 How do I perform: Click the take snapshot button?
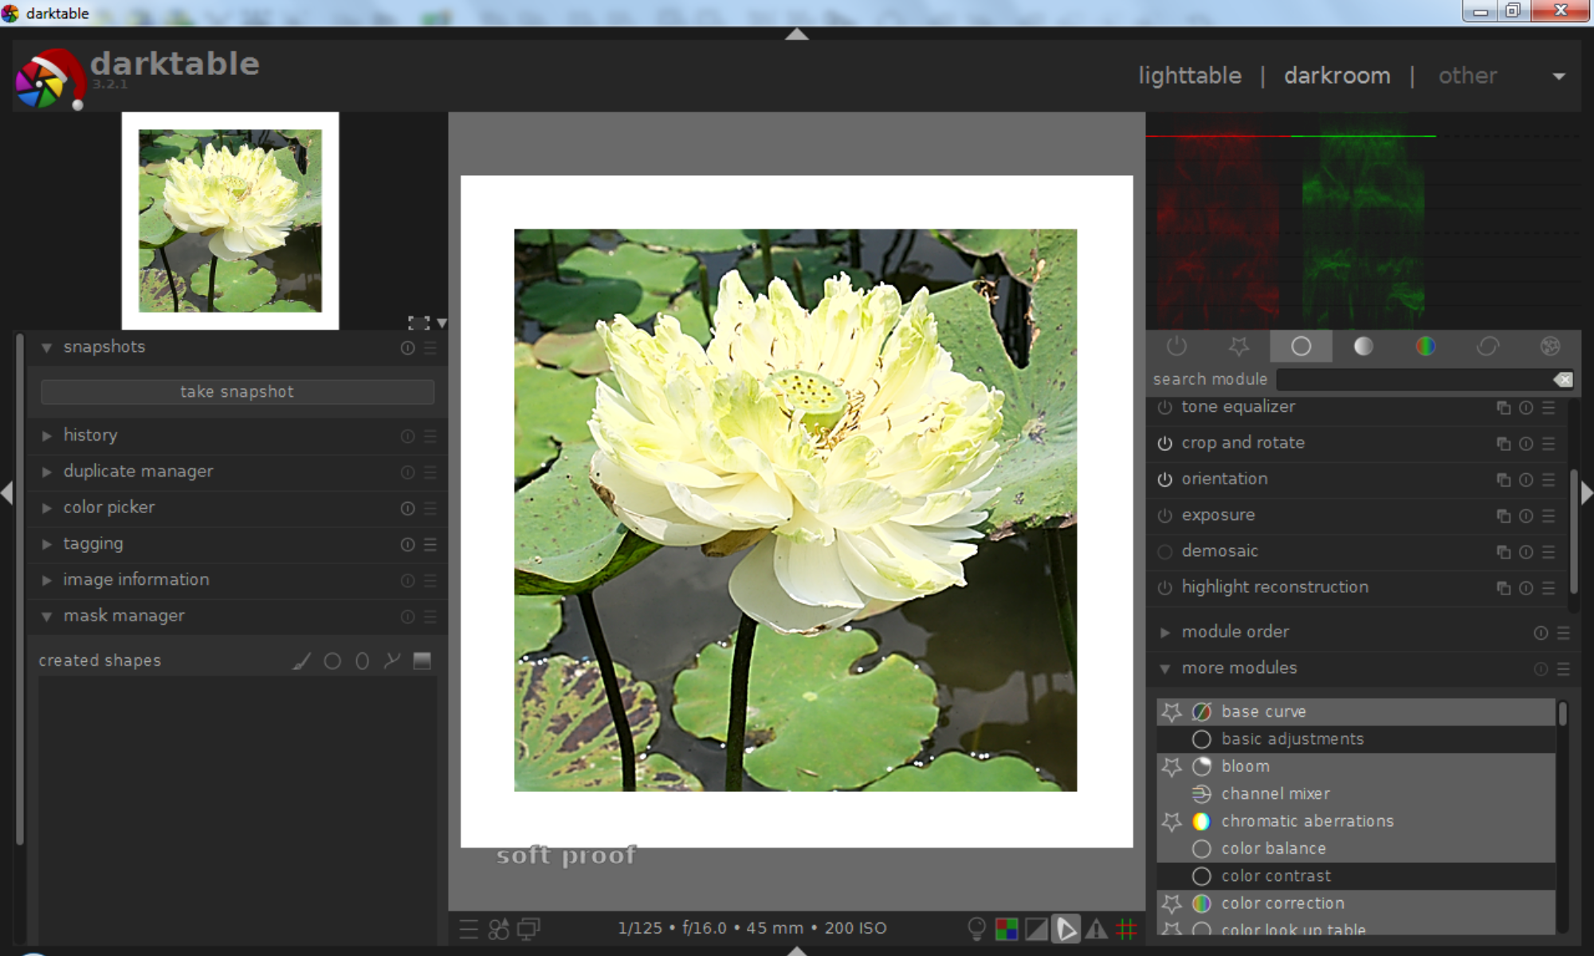coord(238,391)
